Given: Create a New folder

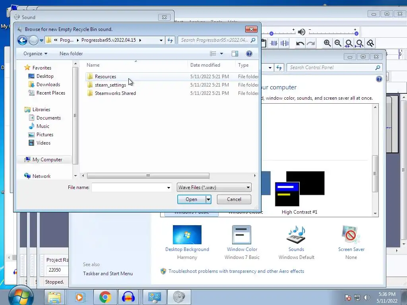Looking at the screenshot, I should (x=71, y=54).
